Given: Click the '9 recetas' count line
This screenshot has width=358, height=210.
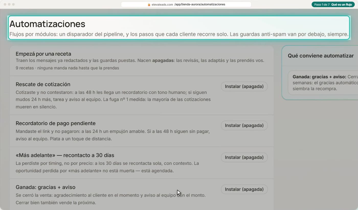Looking at the screenshot, I should point(67,68).
